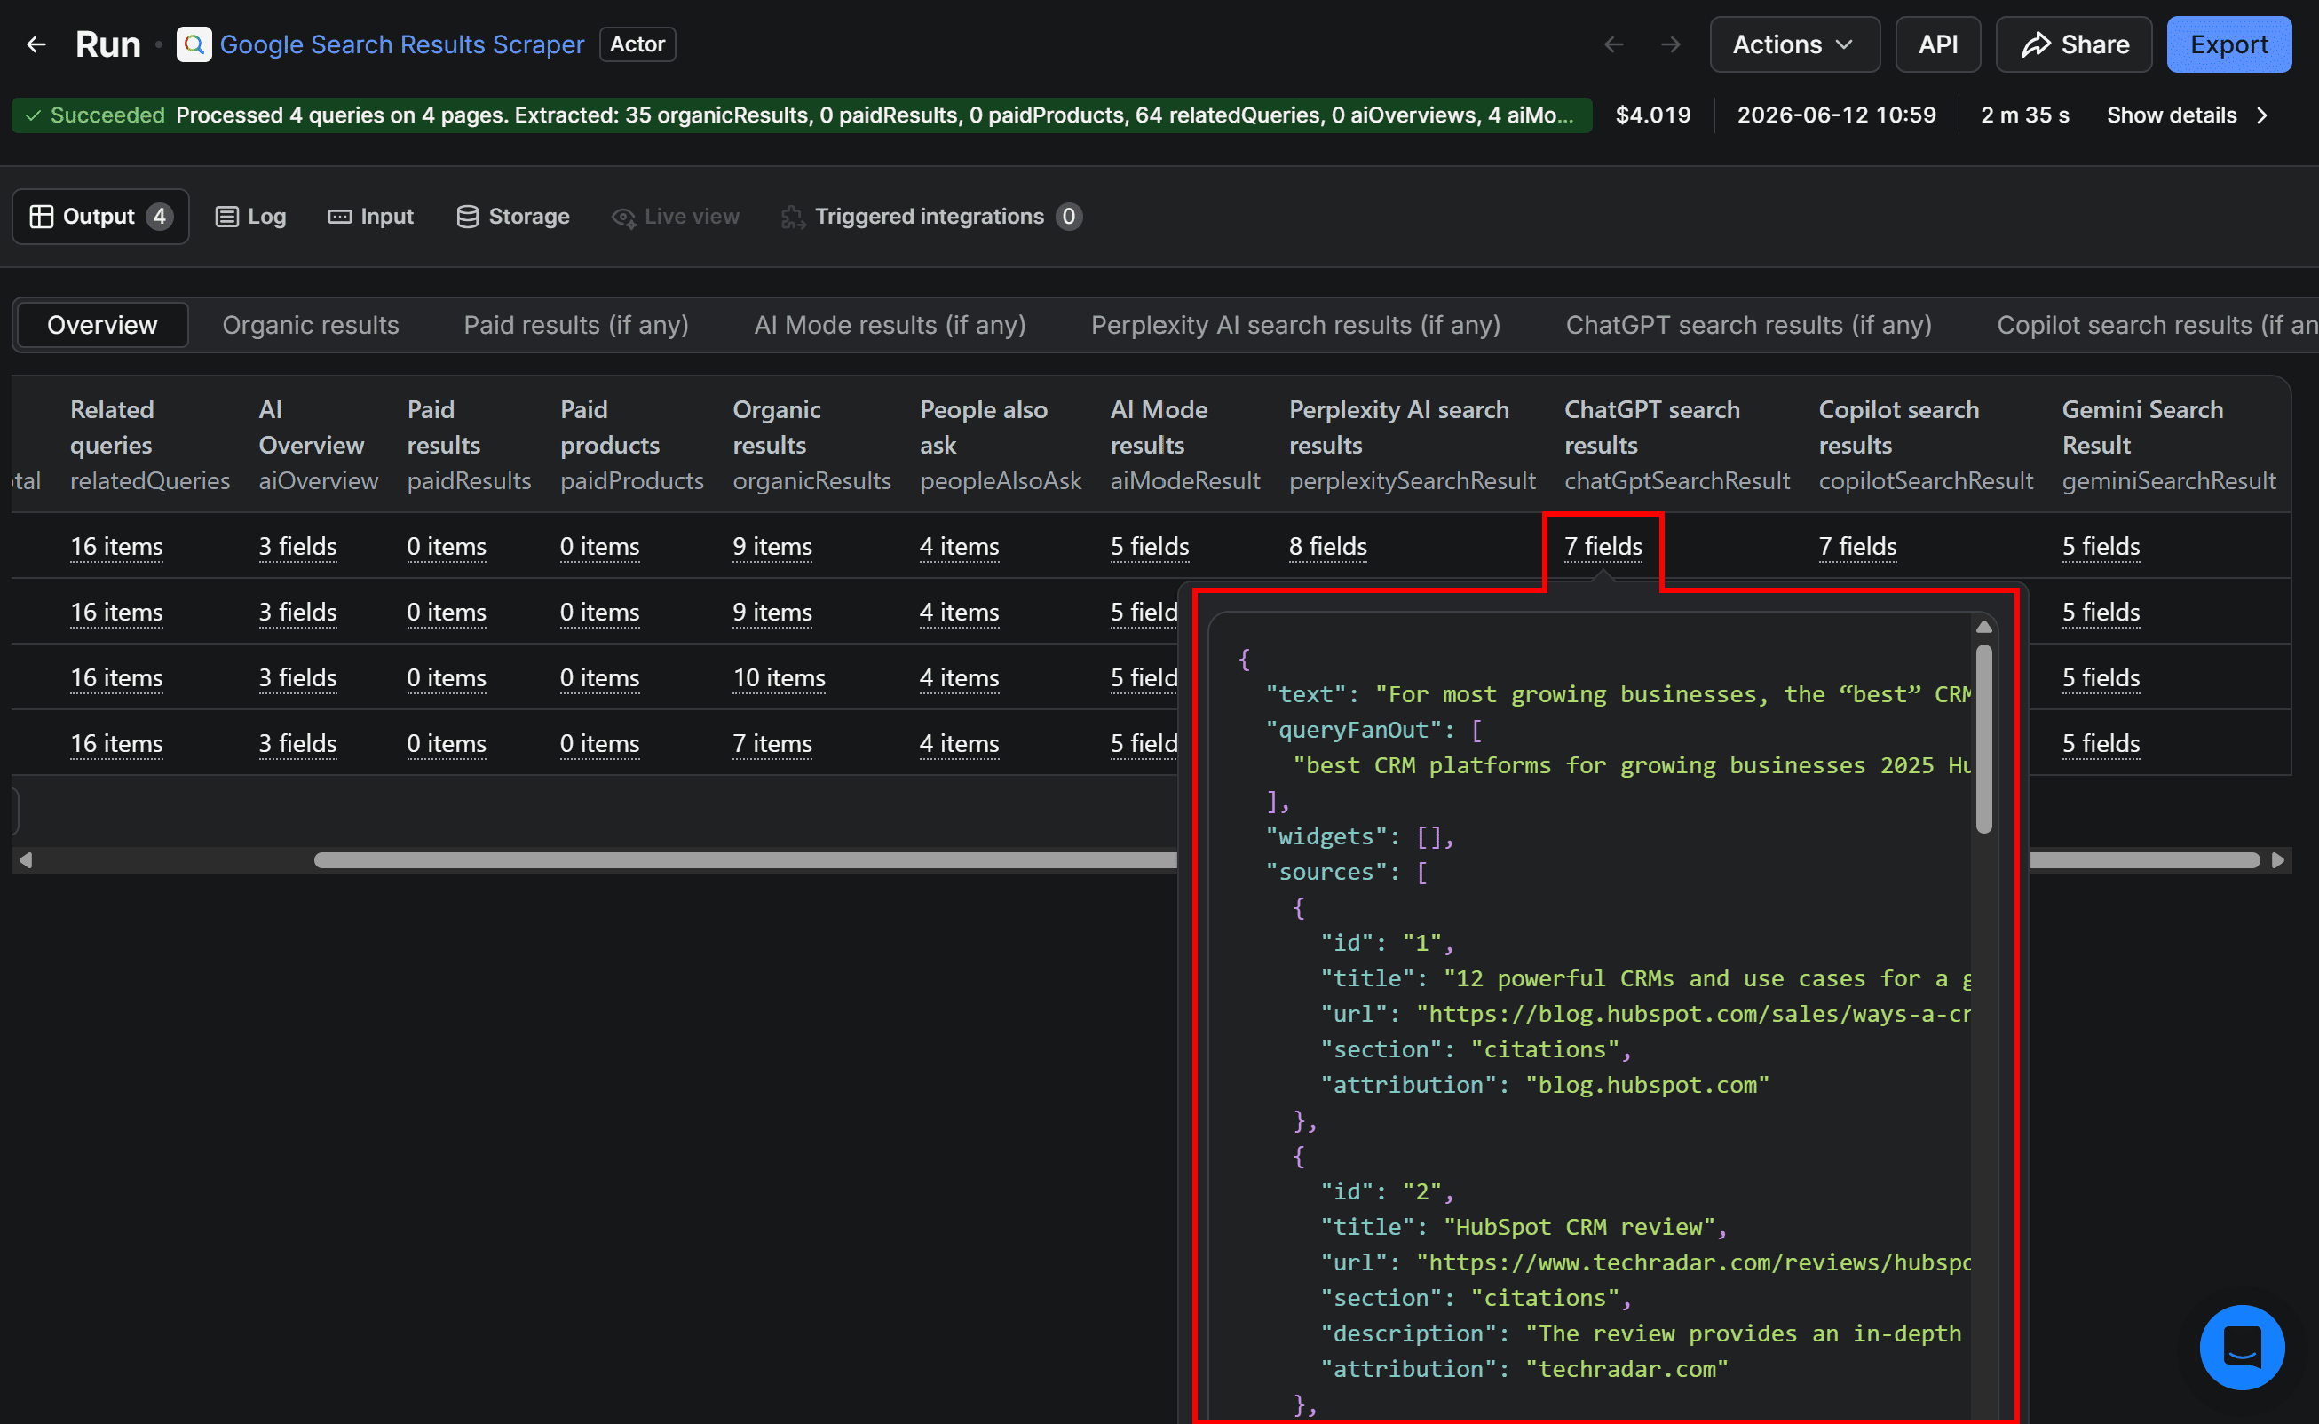
Task: Select the Copilot search results view
Action: coord(2157,325)
